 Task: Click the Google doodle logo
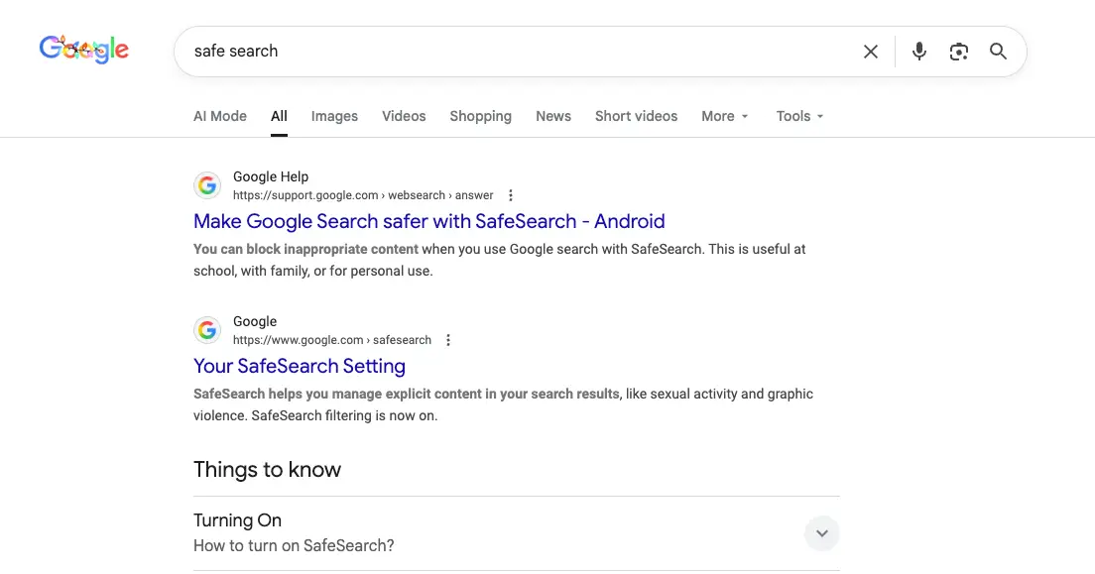point(83,49)
